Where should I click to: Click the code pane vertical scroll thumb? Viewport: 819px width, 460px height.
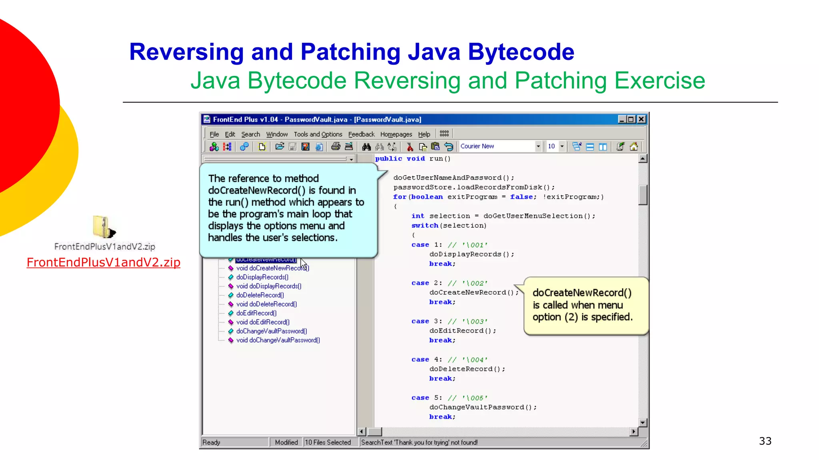tap(643, 195)
